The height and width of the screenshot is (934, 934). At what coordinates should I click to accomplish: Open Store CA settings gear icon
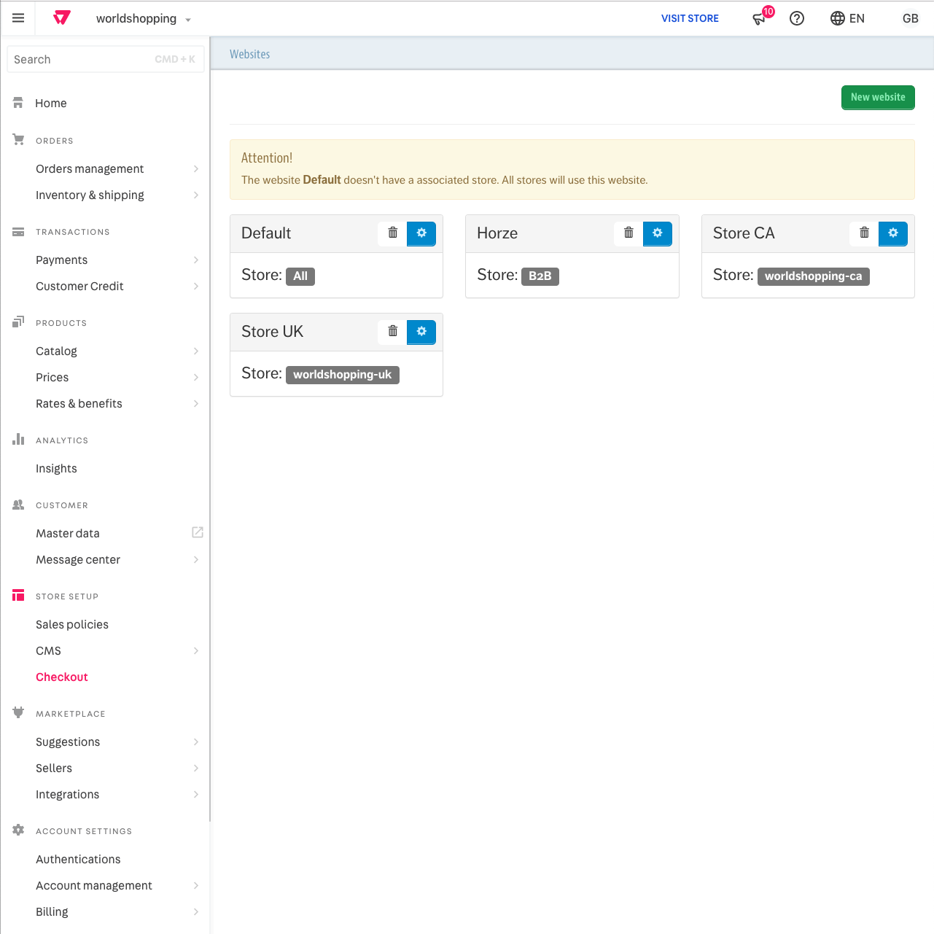pos(893,233)
